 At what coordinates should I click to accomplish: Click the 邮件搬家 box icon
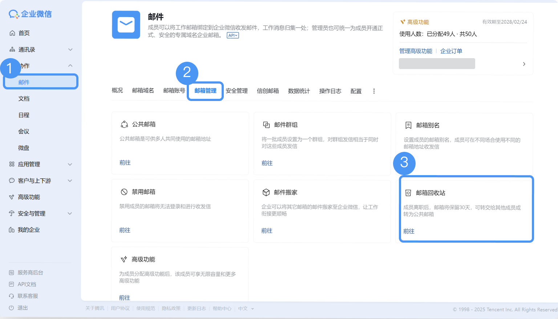pos(266,192)
